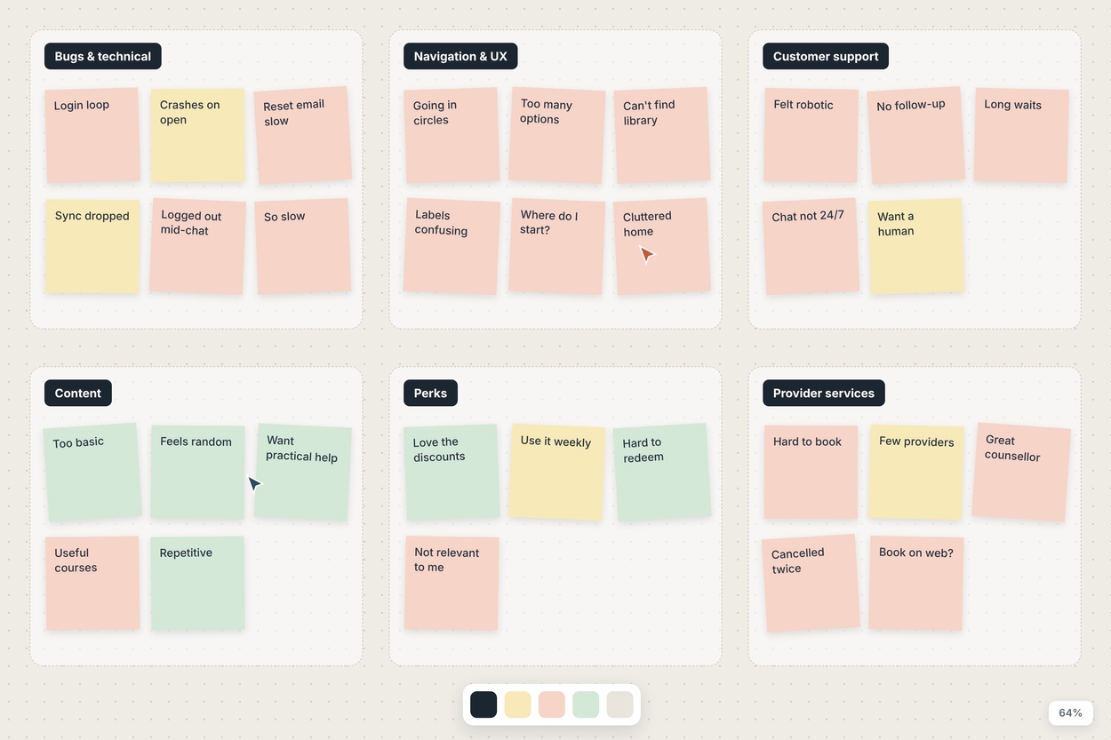This screenshot has height=740, width=1111.
Task: Click the Navigation & UX group label
Action: (460, 56)
